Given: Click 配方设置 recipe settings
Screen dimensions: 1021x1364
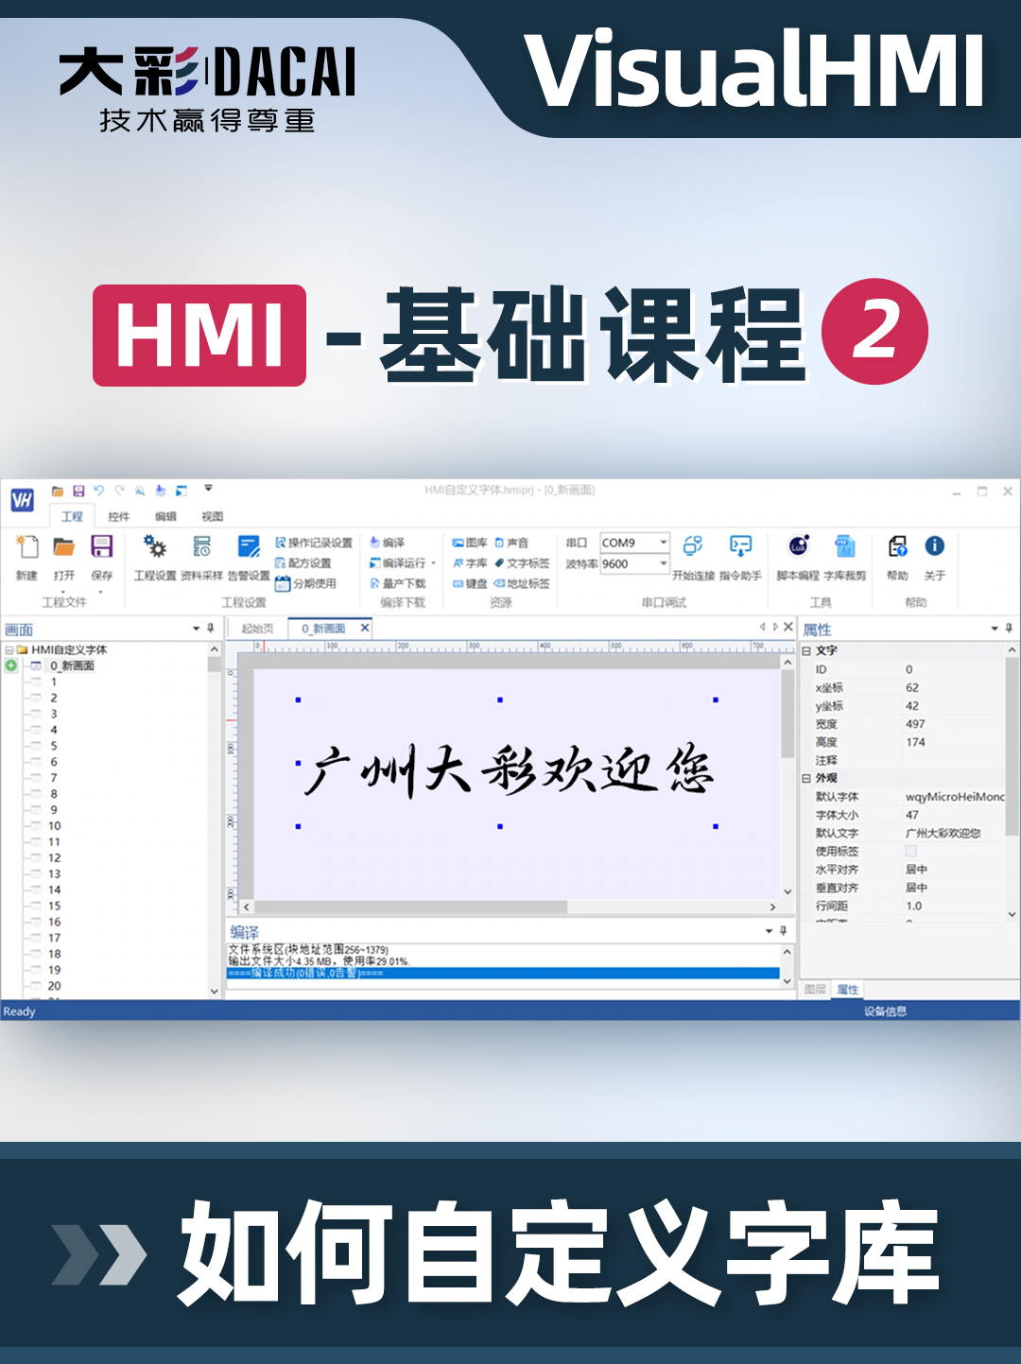Looking at the screenshot, I should (x=303, y=562).
